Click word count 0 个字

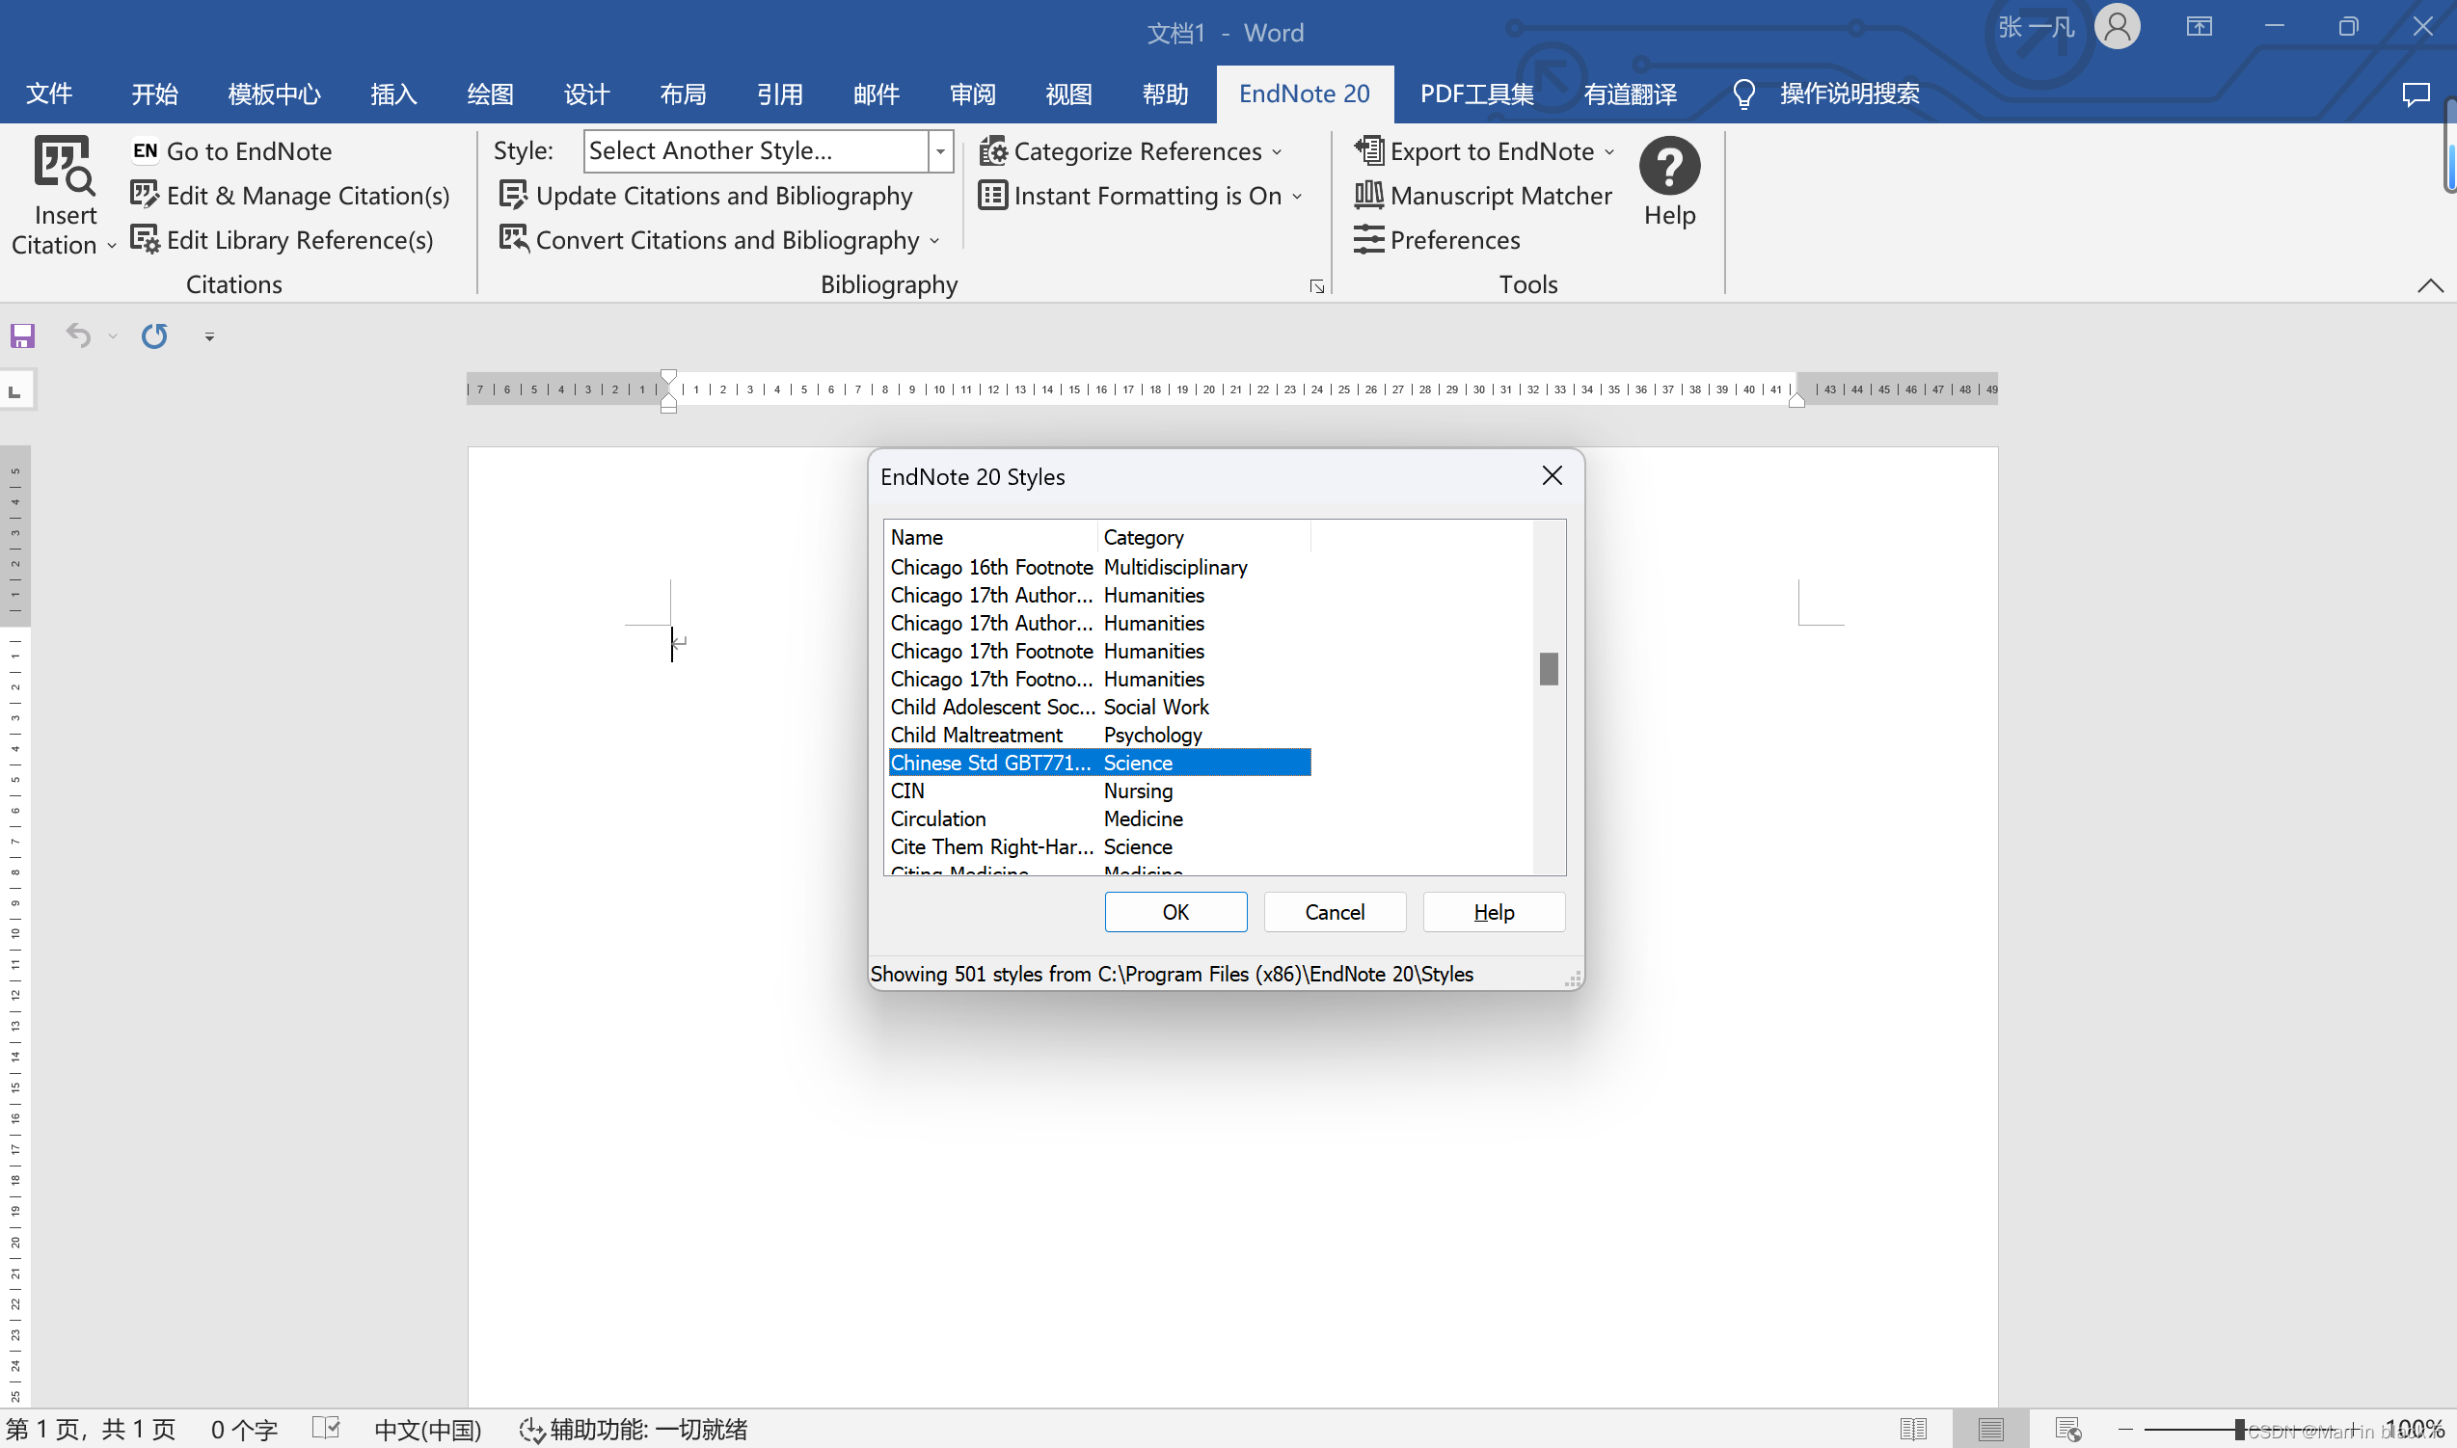(244, 1430)
